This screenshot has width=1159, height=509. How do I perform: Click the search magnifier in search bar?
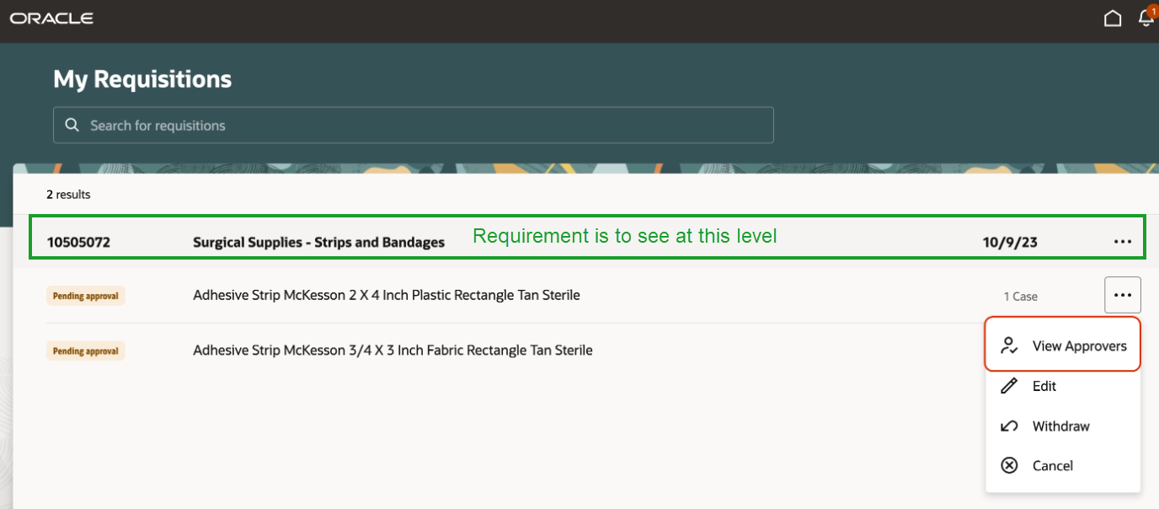click(72, 124)
